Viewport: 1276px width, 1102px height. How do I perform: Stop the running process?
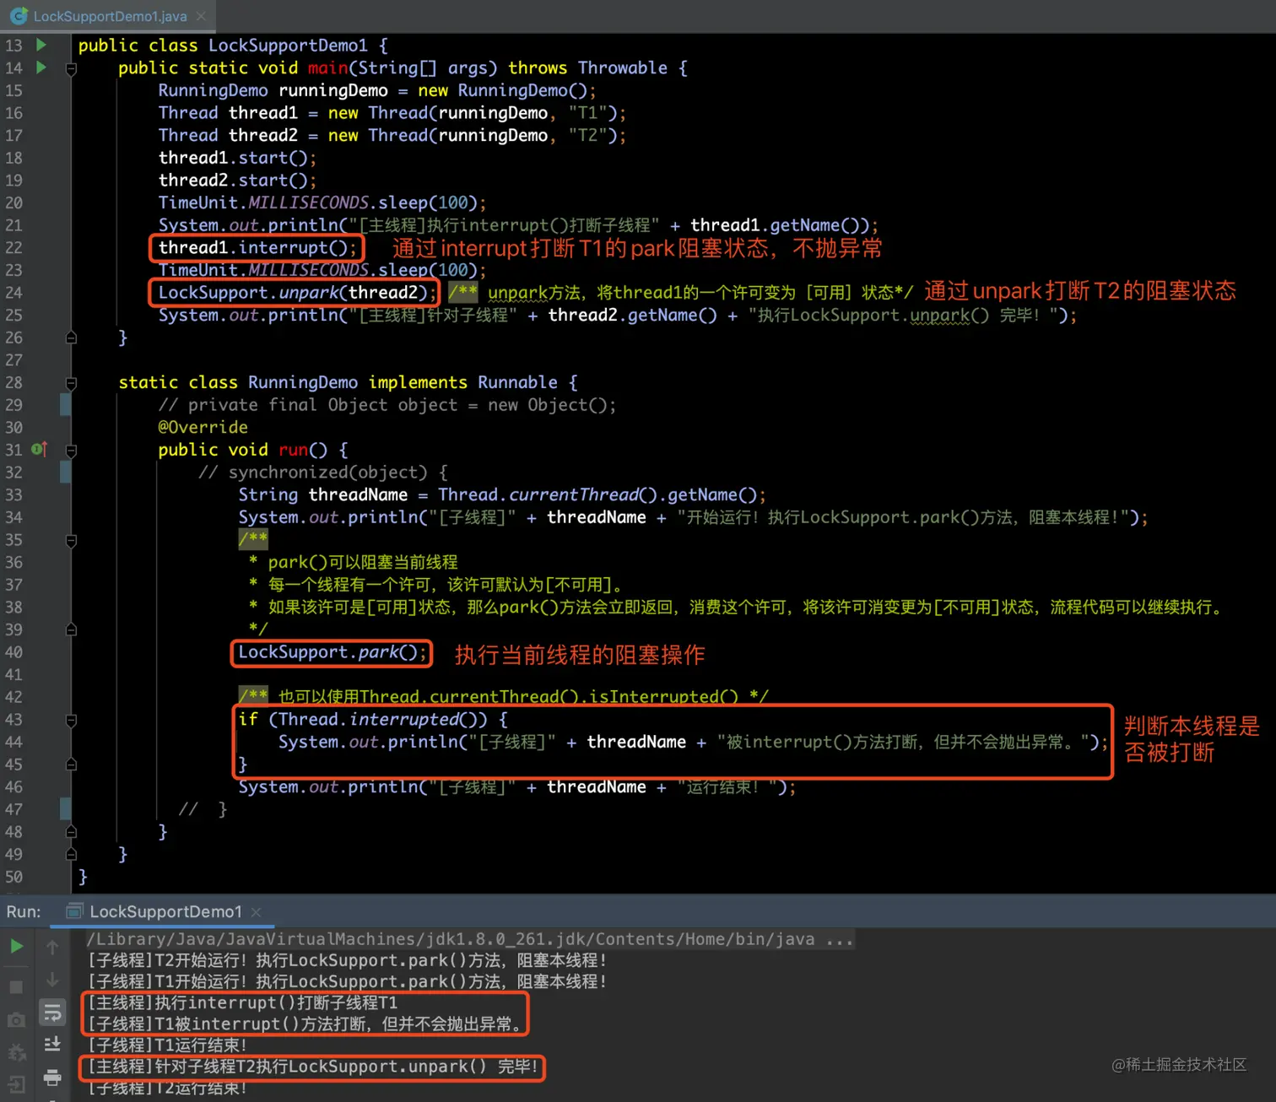click(16, 986)
